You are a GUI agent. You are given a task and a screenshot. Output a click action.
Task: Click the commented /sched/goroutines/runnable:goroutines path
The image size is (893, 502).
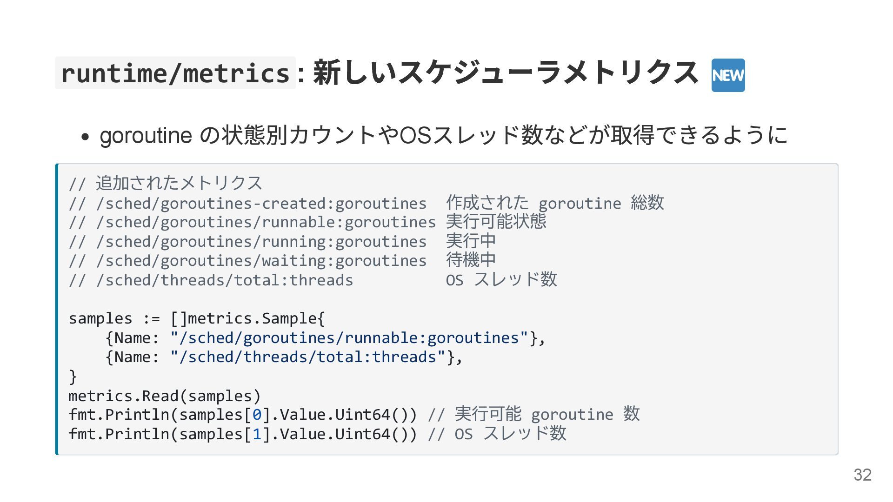[266, 223]
